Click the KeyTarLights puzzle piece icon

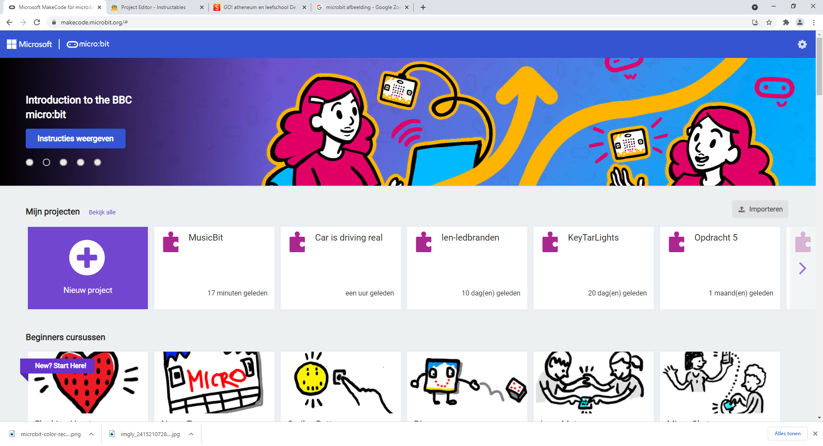tap(550, 242)
